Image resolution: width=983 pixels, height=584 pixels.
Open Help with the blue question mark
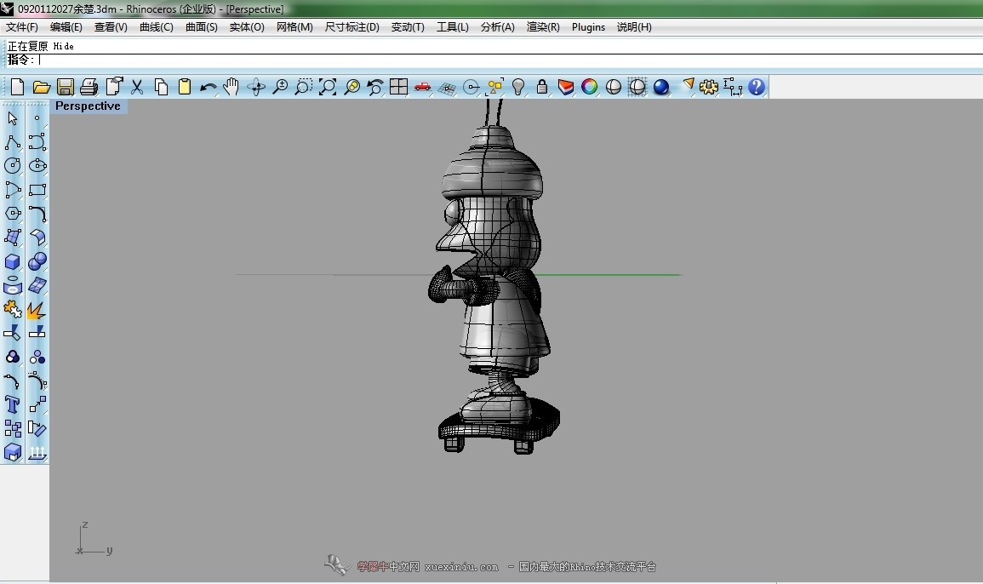coord(757,87)
